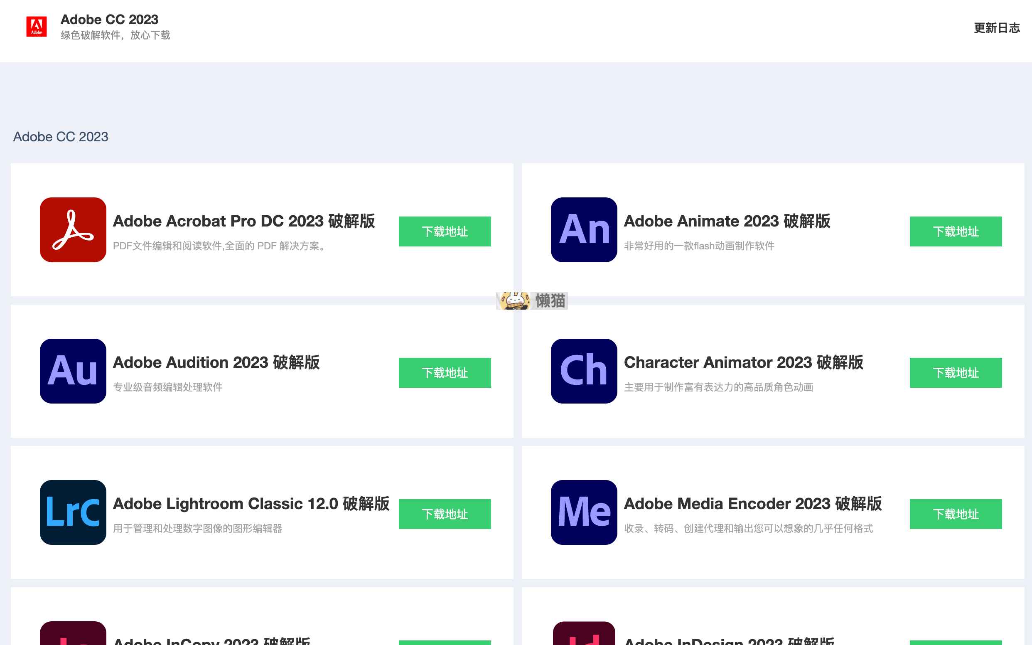Click the Character Animator Ch icon
This screenshot has width=1032, height=645.
coord(584,371)
